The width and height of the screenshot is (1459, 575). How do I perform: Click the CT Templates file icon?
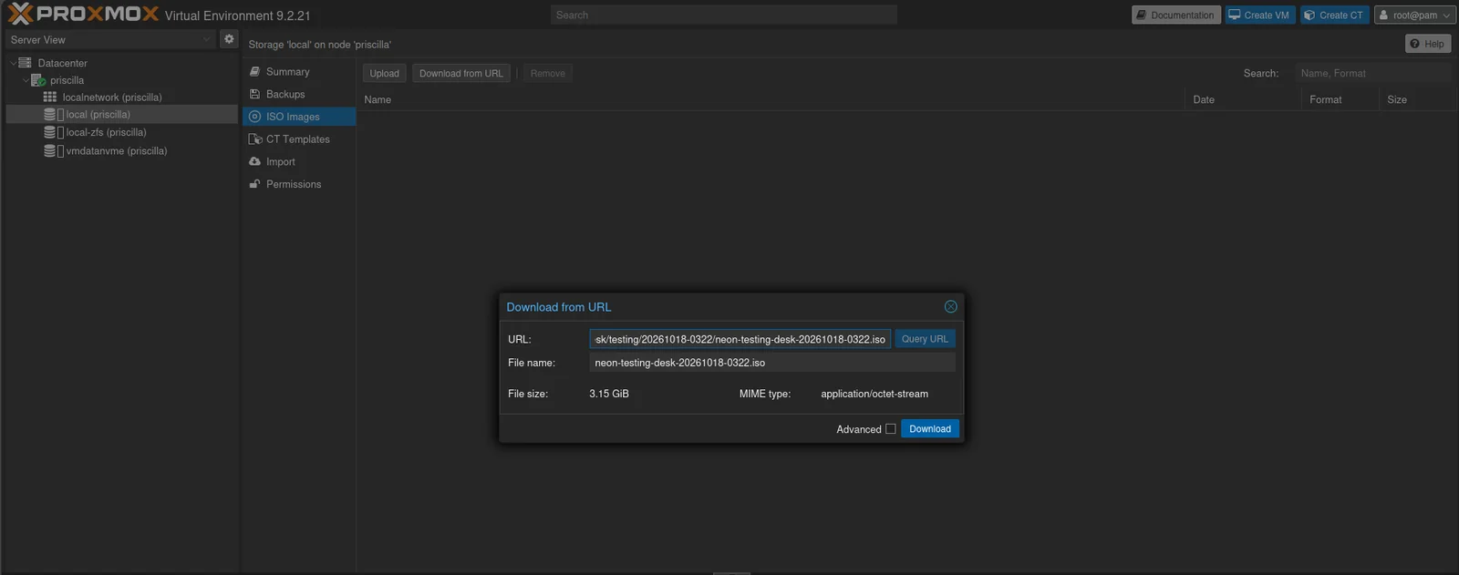pyautogui.click(x=255, y=139)
